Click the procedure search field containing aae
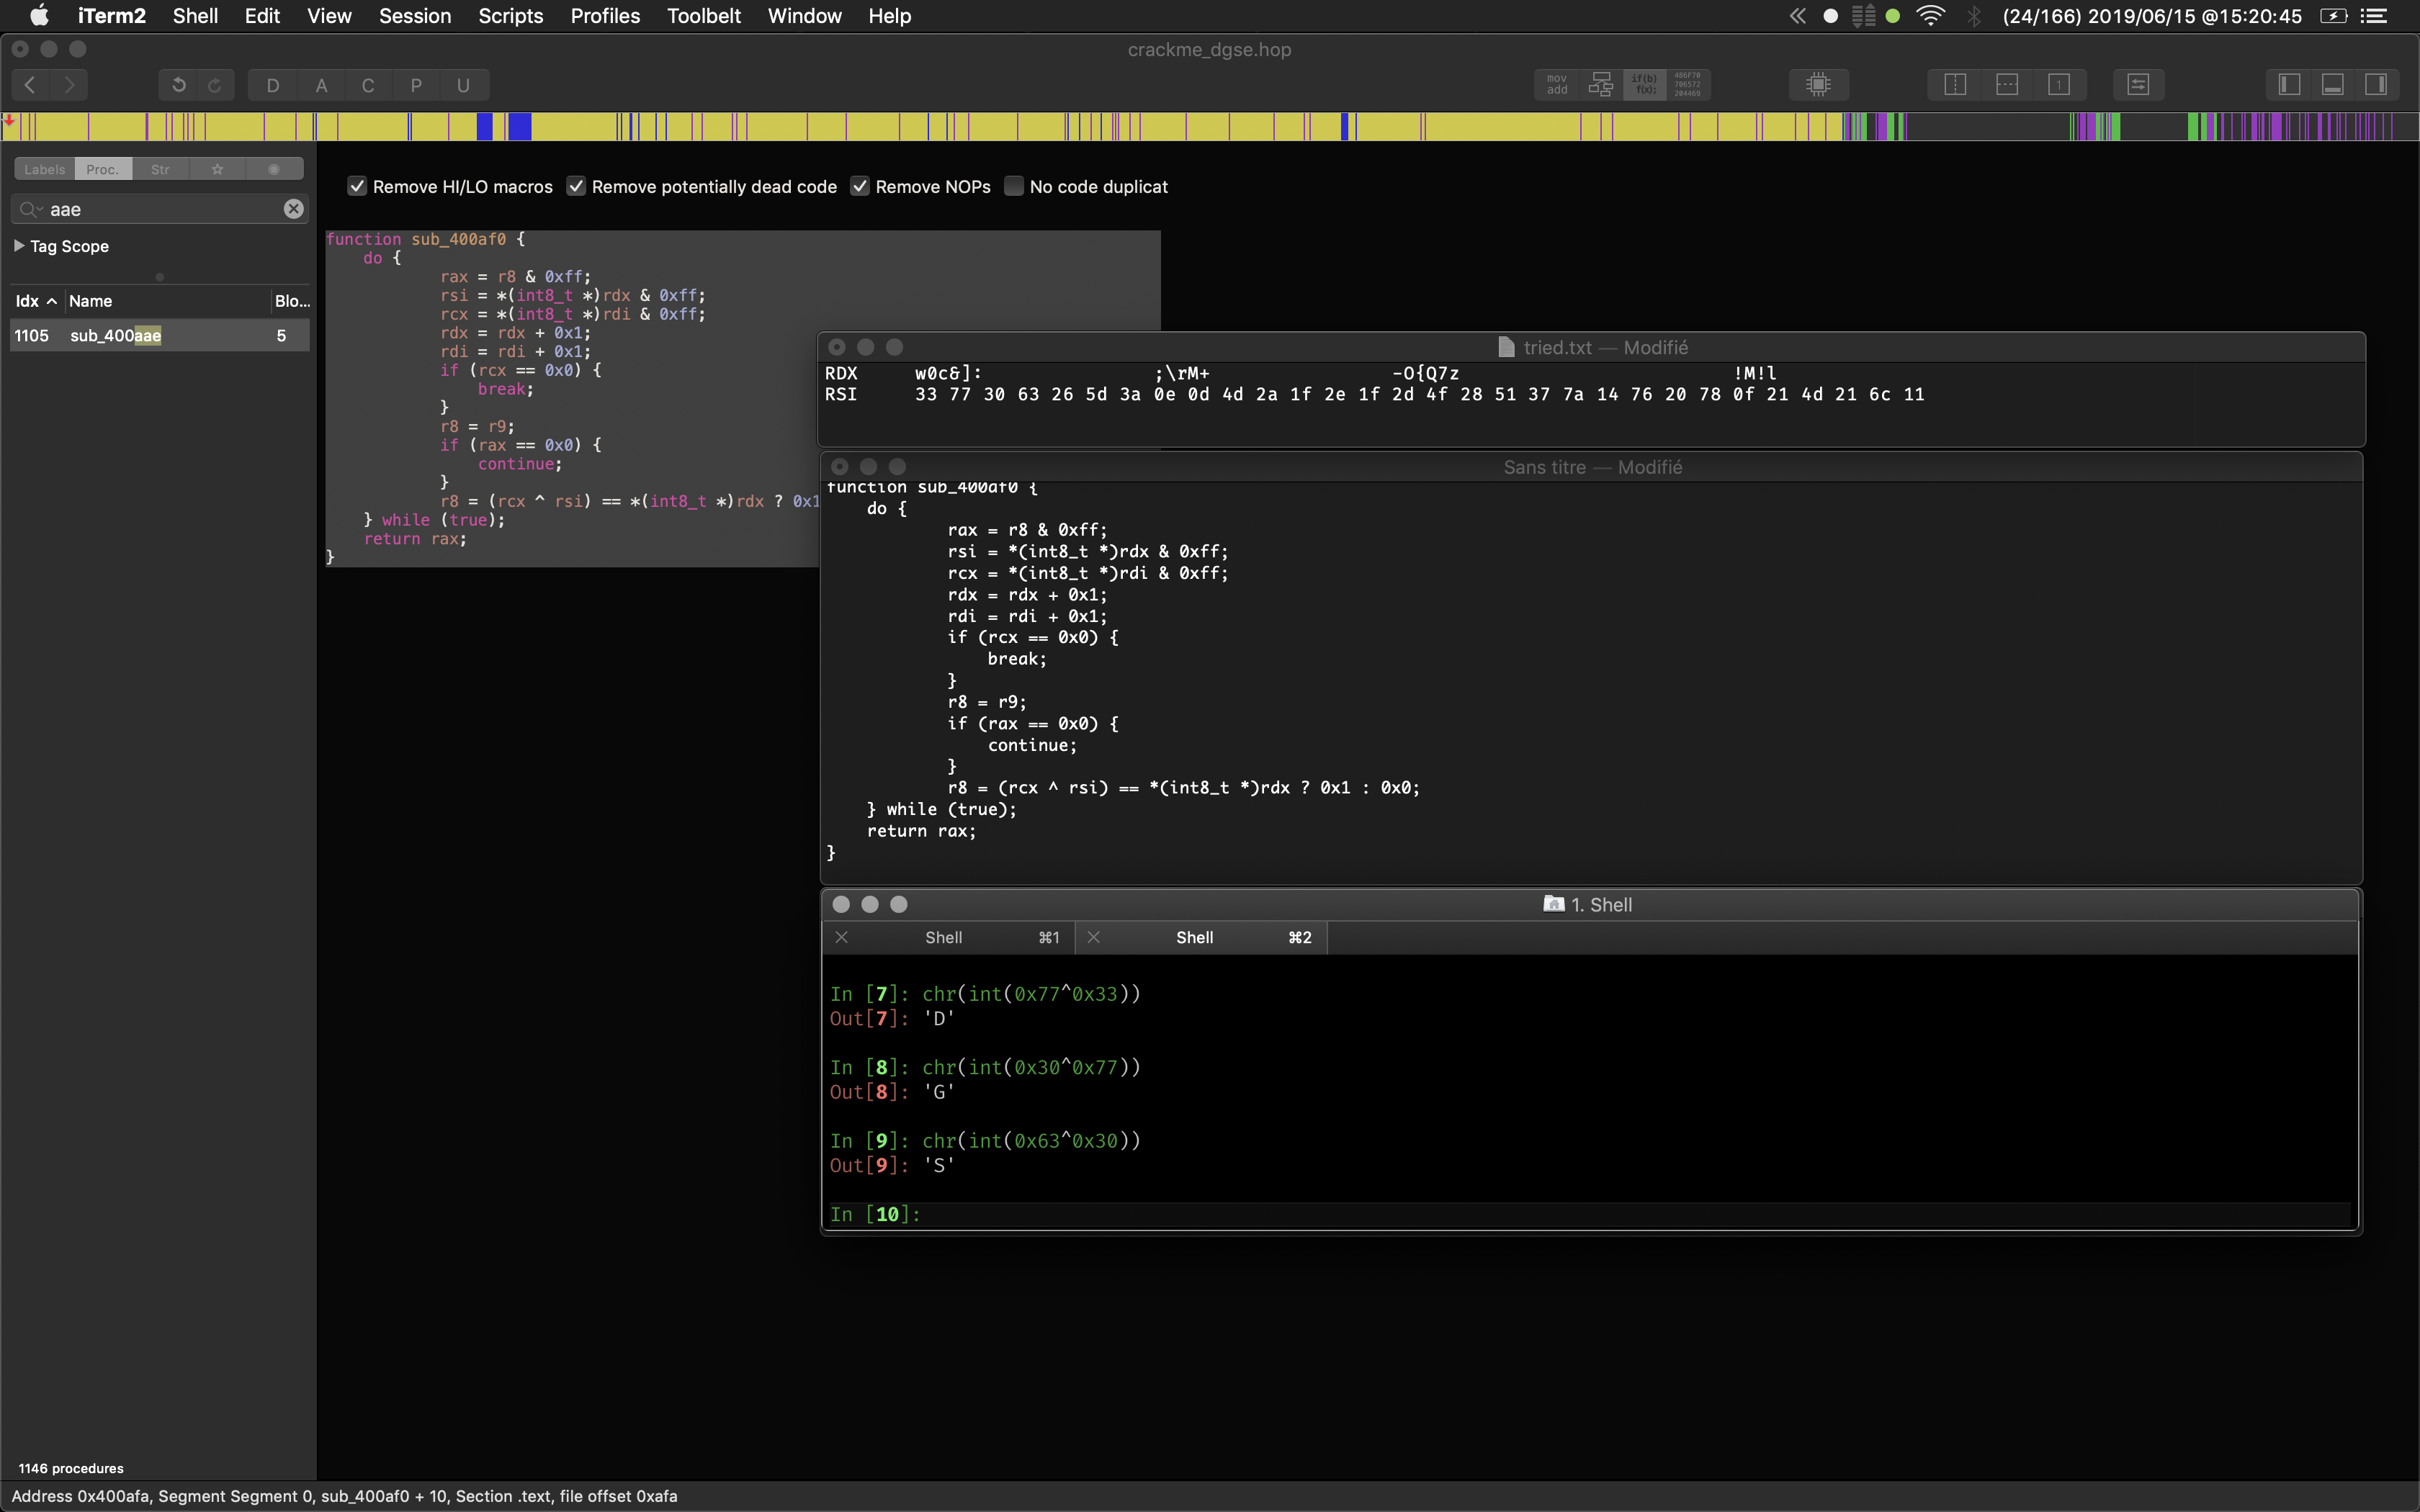Screen dimensions: 2420x1512 click(x=160, y=209)
